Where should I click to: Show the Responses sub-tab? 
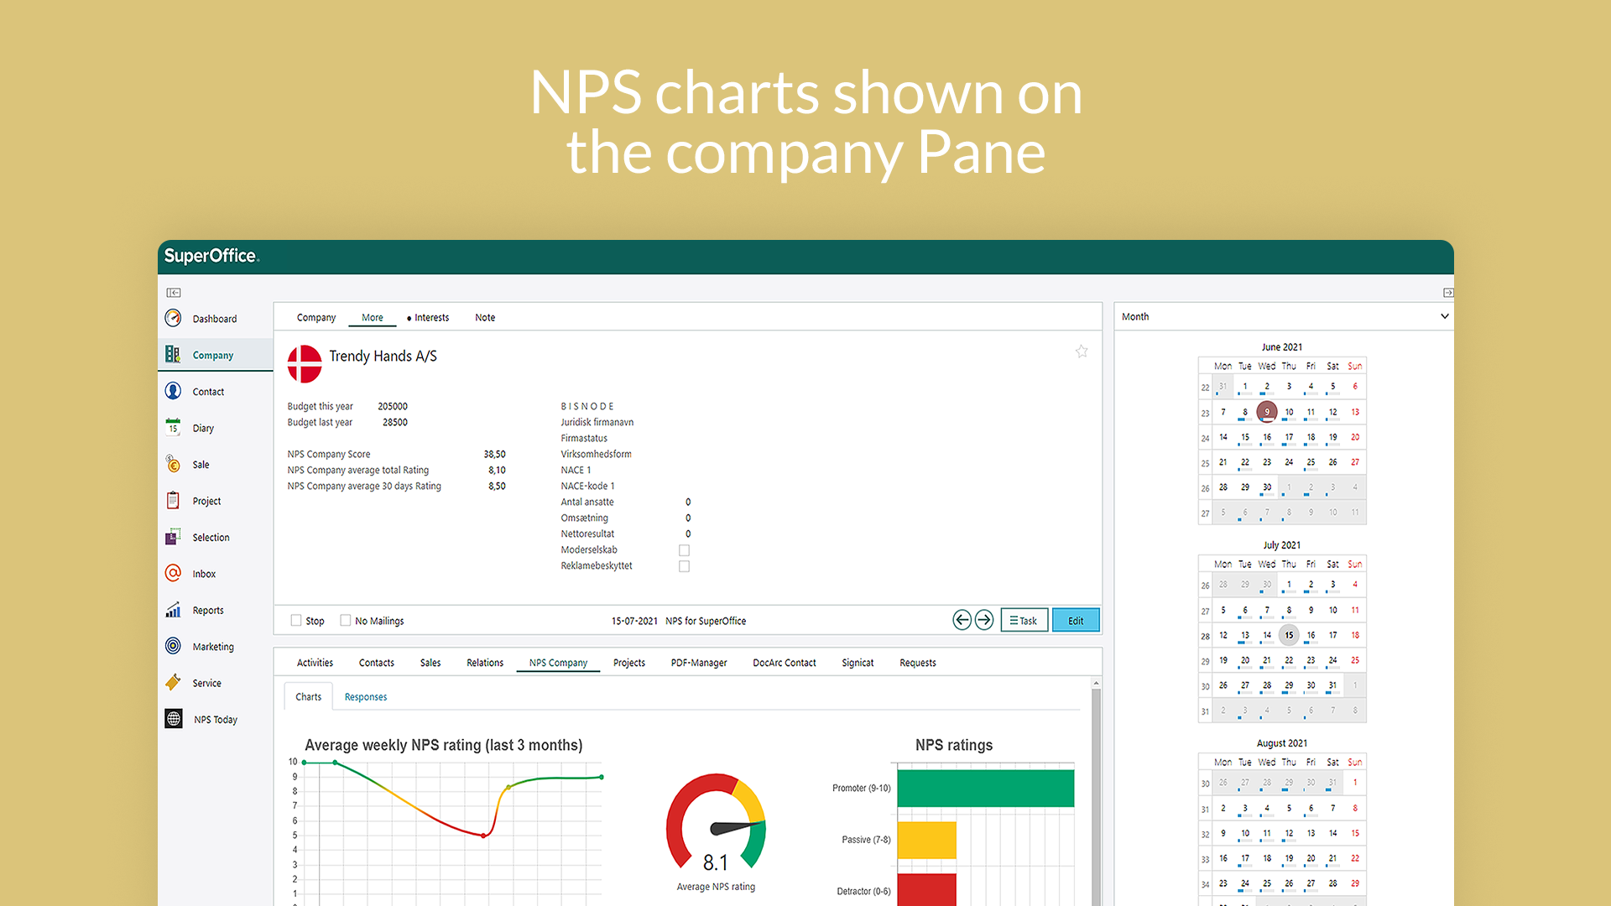(x=366, y=697)
